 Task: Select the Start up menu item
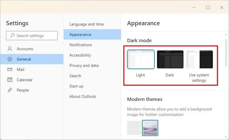point(76,86)
